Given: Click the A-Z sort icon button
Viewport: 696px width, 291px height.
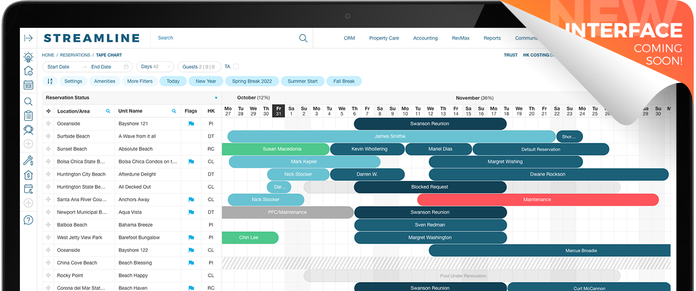Looking at the screenshot, I should pos(50,81).
